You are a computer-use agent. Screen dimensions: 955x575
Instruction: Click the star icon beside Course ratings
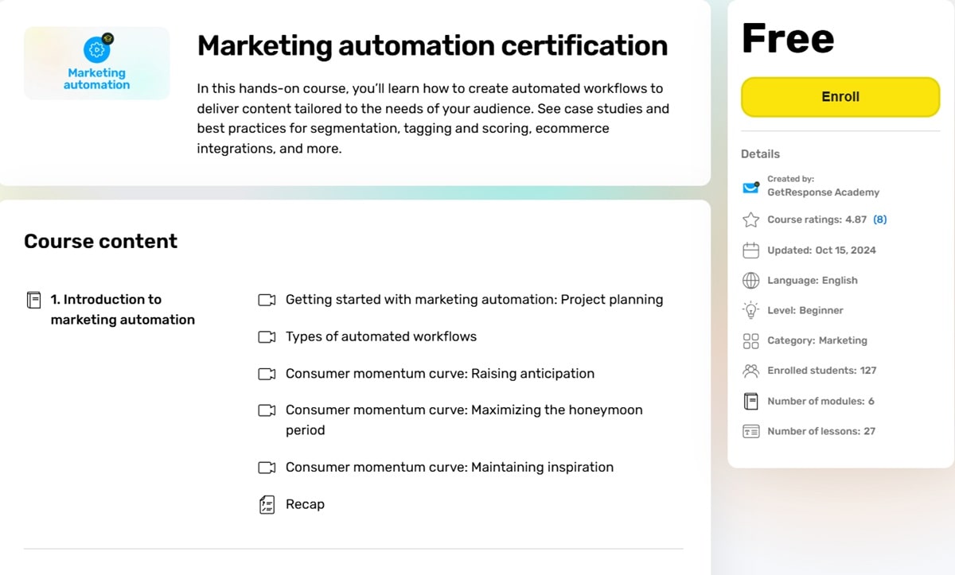coord(750,219)
